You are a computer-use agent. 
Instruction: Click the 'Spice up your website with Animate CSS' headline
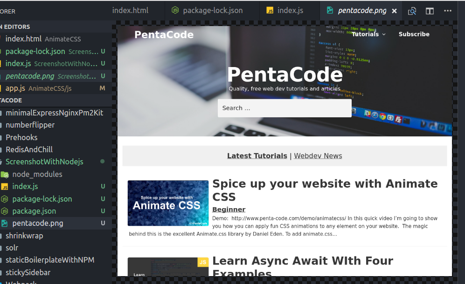coord(325,190)
